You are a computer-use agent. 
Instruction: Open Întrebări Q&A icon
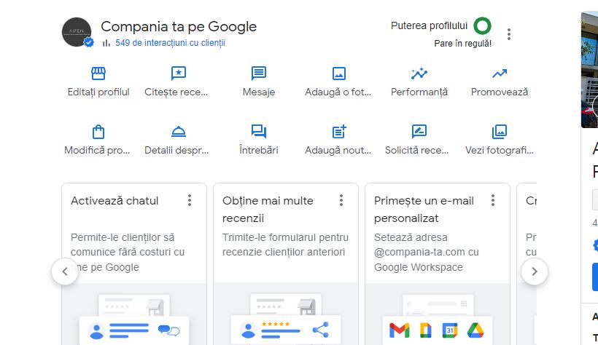click(259, 132)
